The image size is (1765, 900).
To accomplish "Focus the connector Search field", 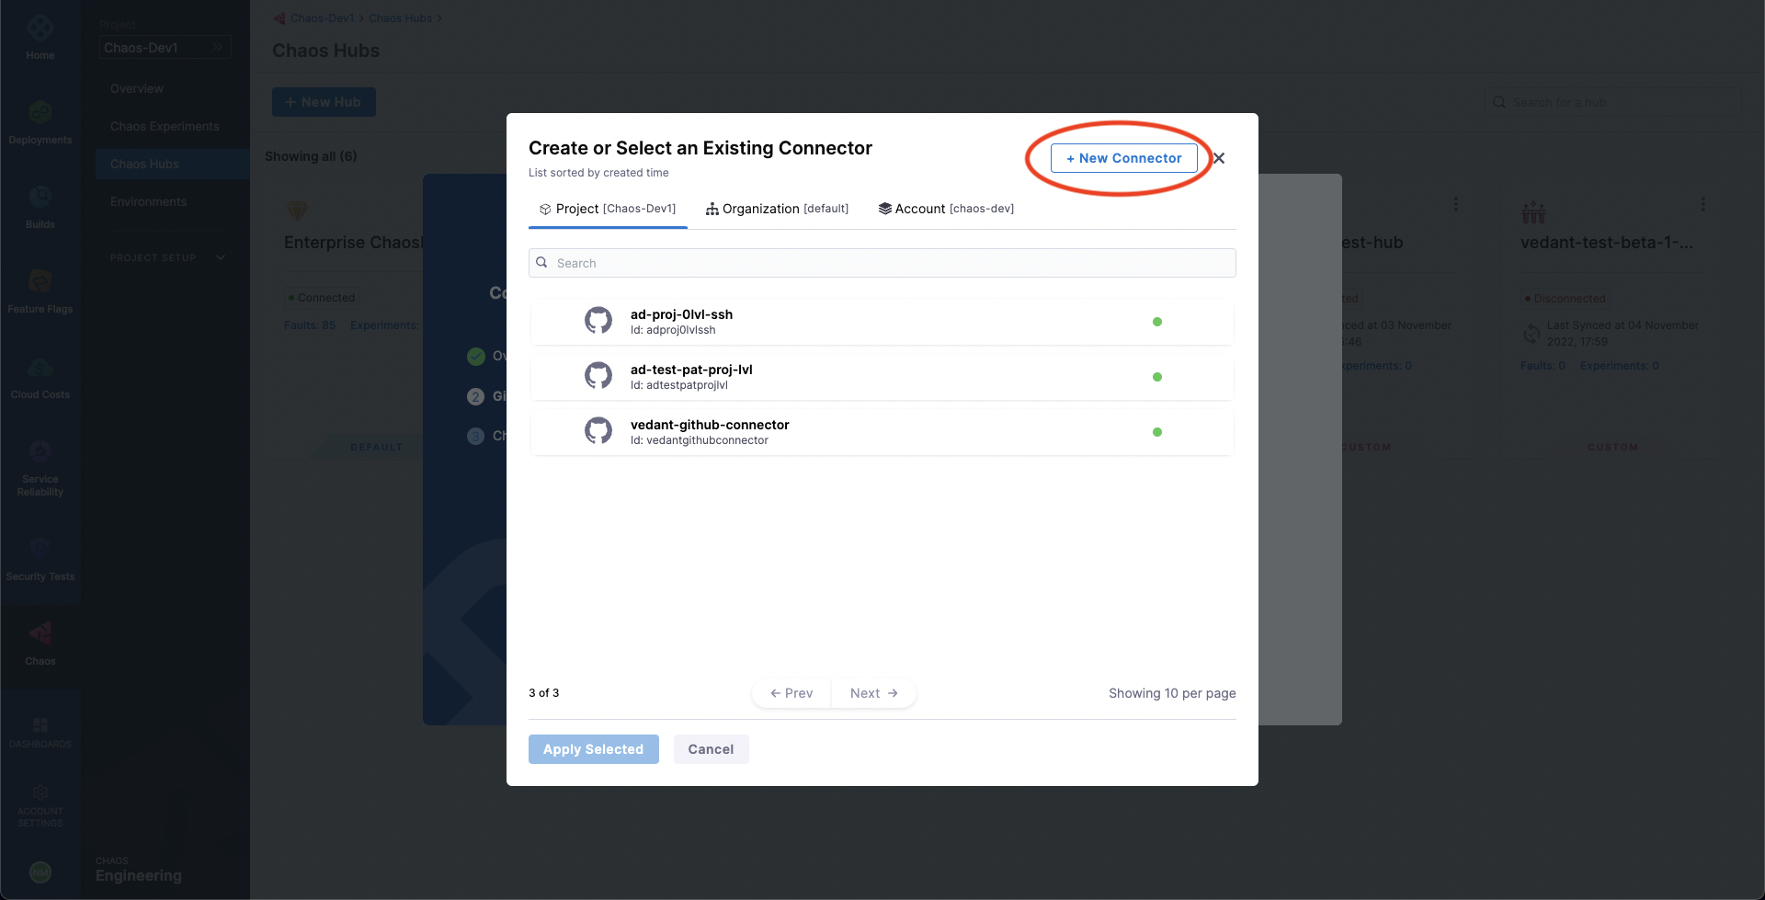I will point(882,263).
